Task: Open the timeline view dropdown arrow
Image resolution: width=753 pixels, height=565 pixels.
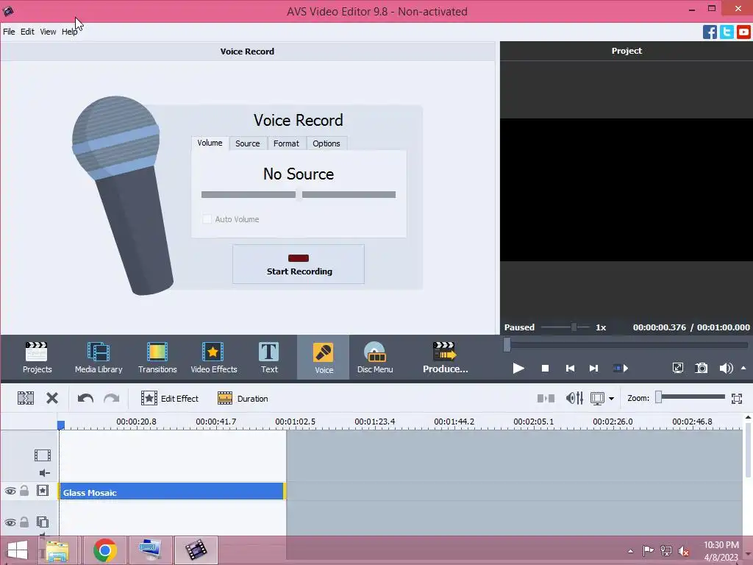Action: click(x=611, y=398)
